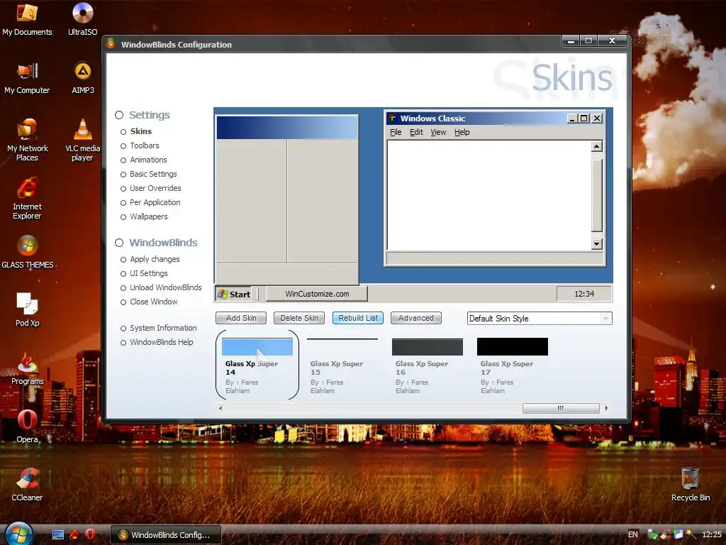726x545 pixels.
Task: Open Help menu in preview window
Action: pos(462,132)
